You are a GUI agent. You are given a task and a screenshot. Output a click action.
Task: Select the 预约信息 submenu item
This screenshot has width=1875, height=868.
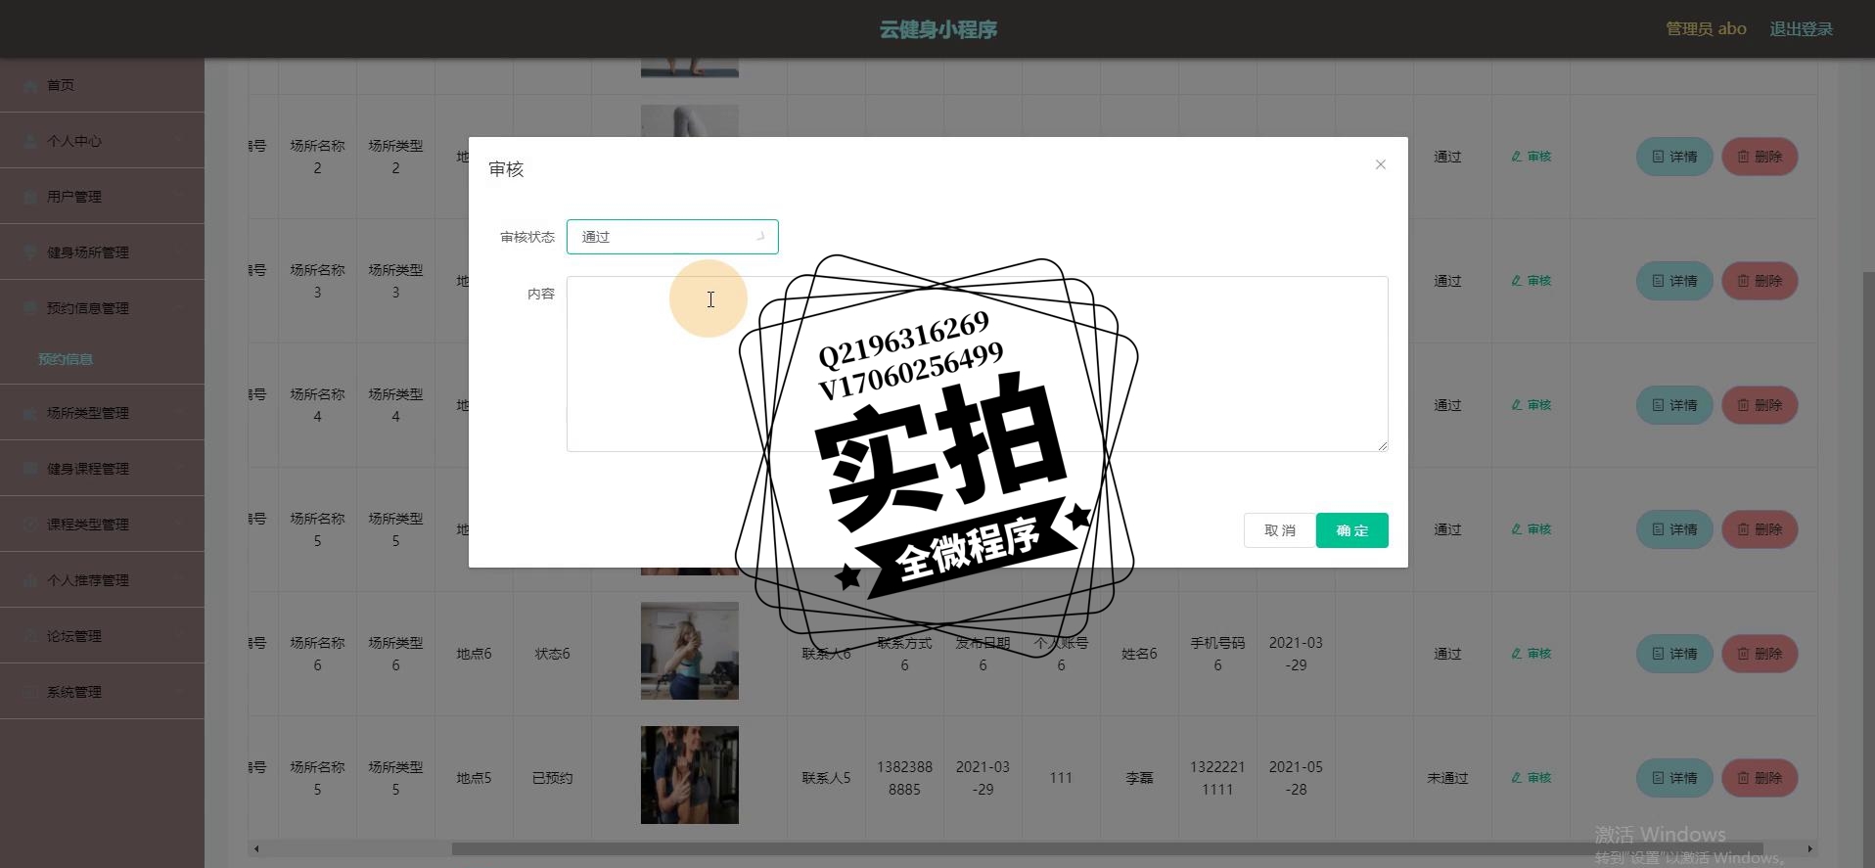[66, 359]
